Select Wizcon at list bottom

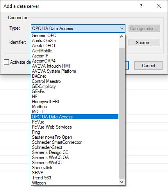(75, 183)
